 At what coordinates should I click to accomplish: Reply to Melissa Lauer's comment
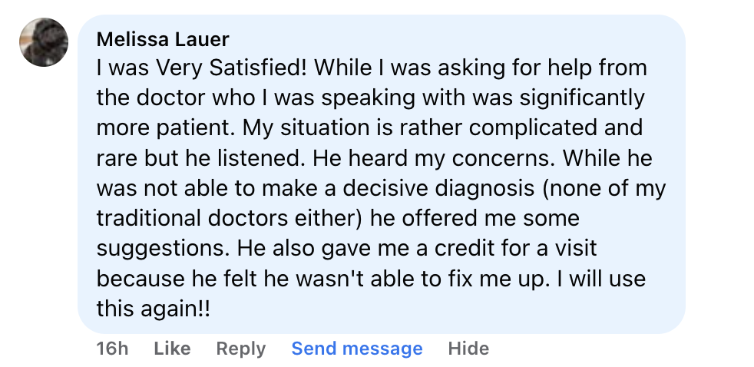tap(240, 349)
